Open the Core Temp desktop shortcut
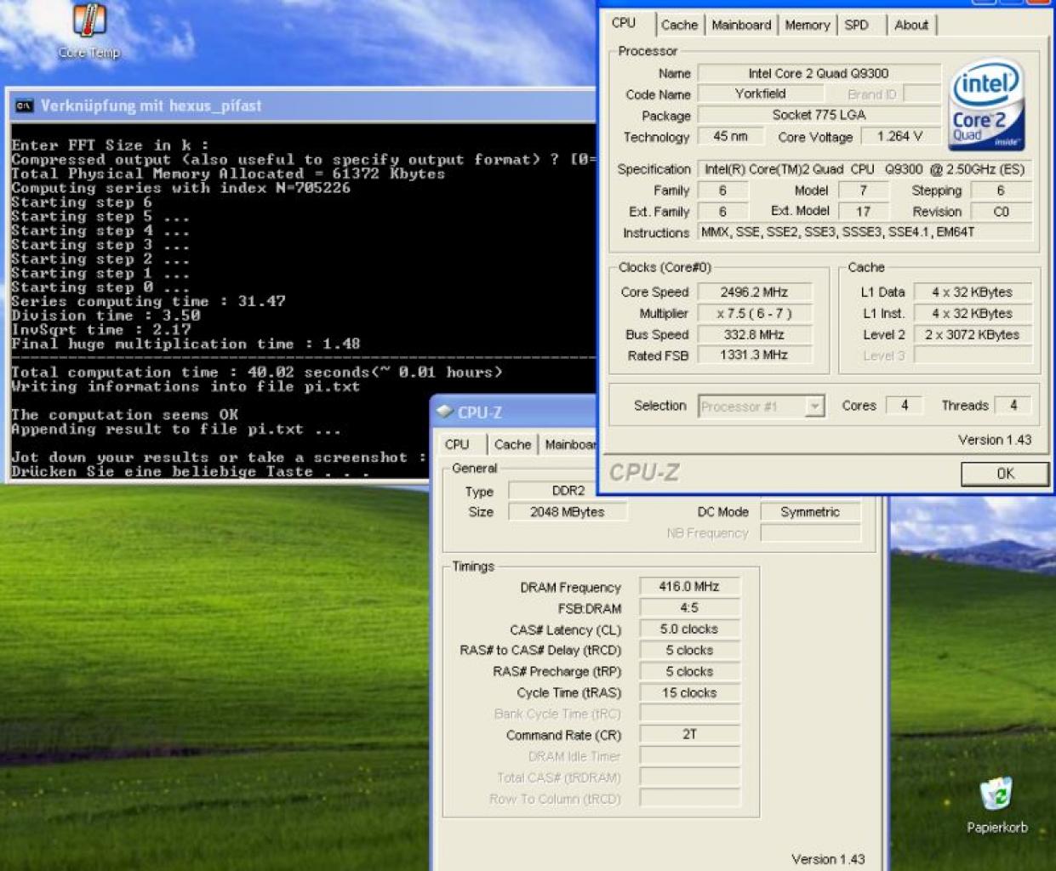Image resolution: width=1056 pixels, height=871 pixels. tap(89, 31)
